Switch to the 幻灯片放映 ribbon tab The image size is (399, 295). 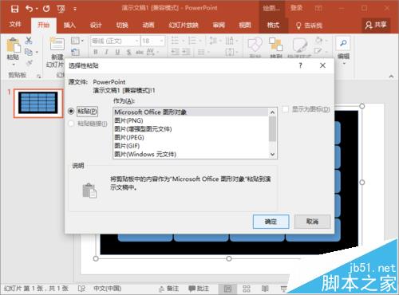(184, 26)
